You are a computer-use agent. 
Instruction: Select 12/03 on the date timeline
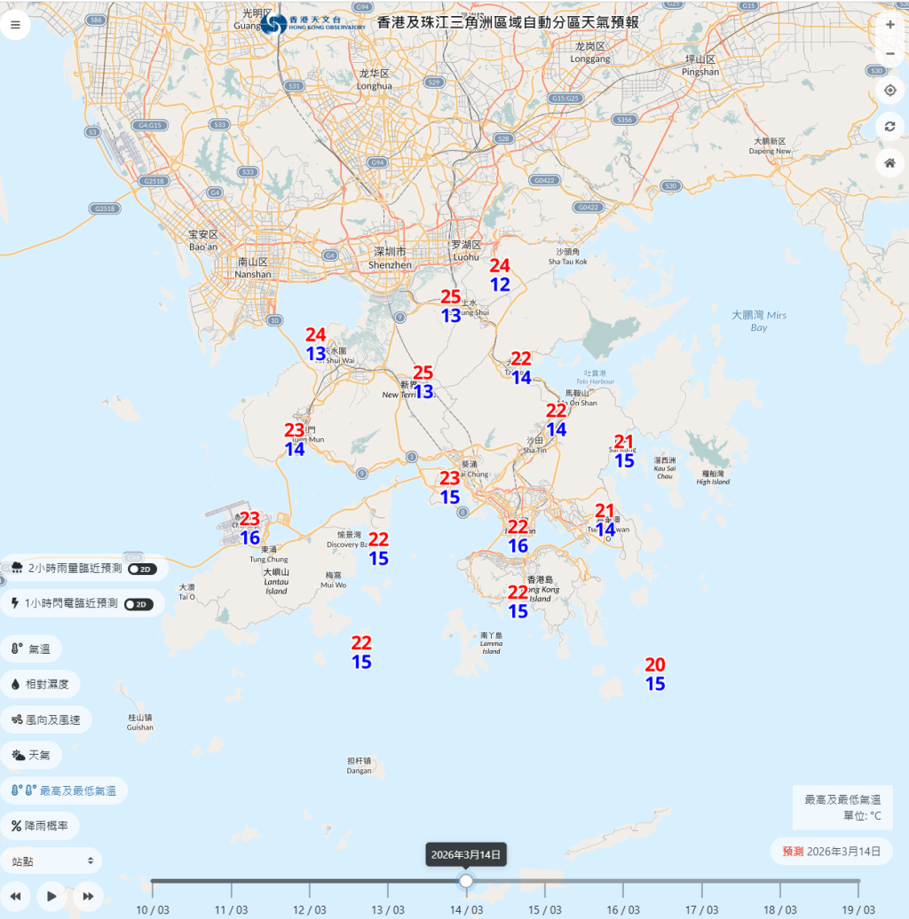(309, 881)
